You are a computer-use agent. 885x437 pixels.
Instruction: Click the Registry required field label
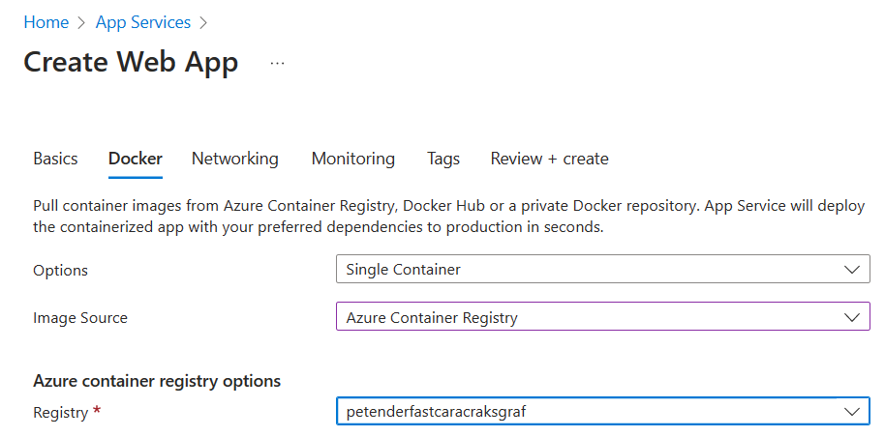61,413
